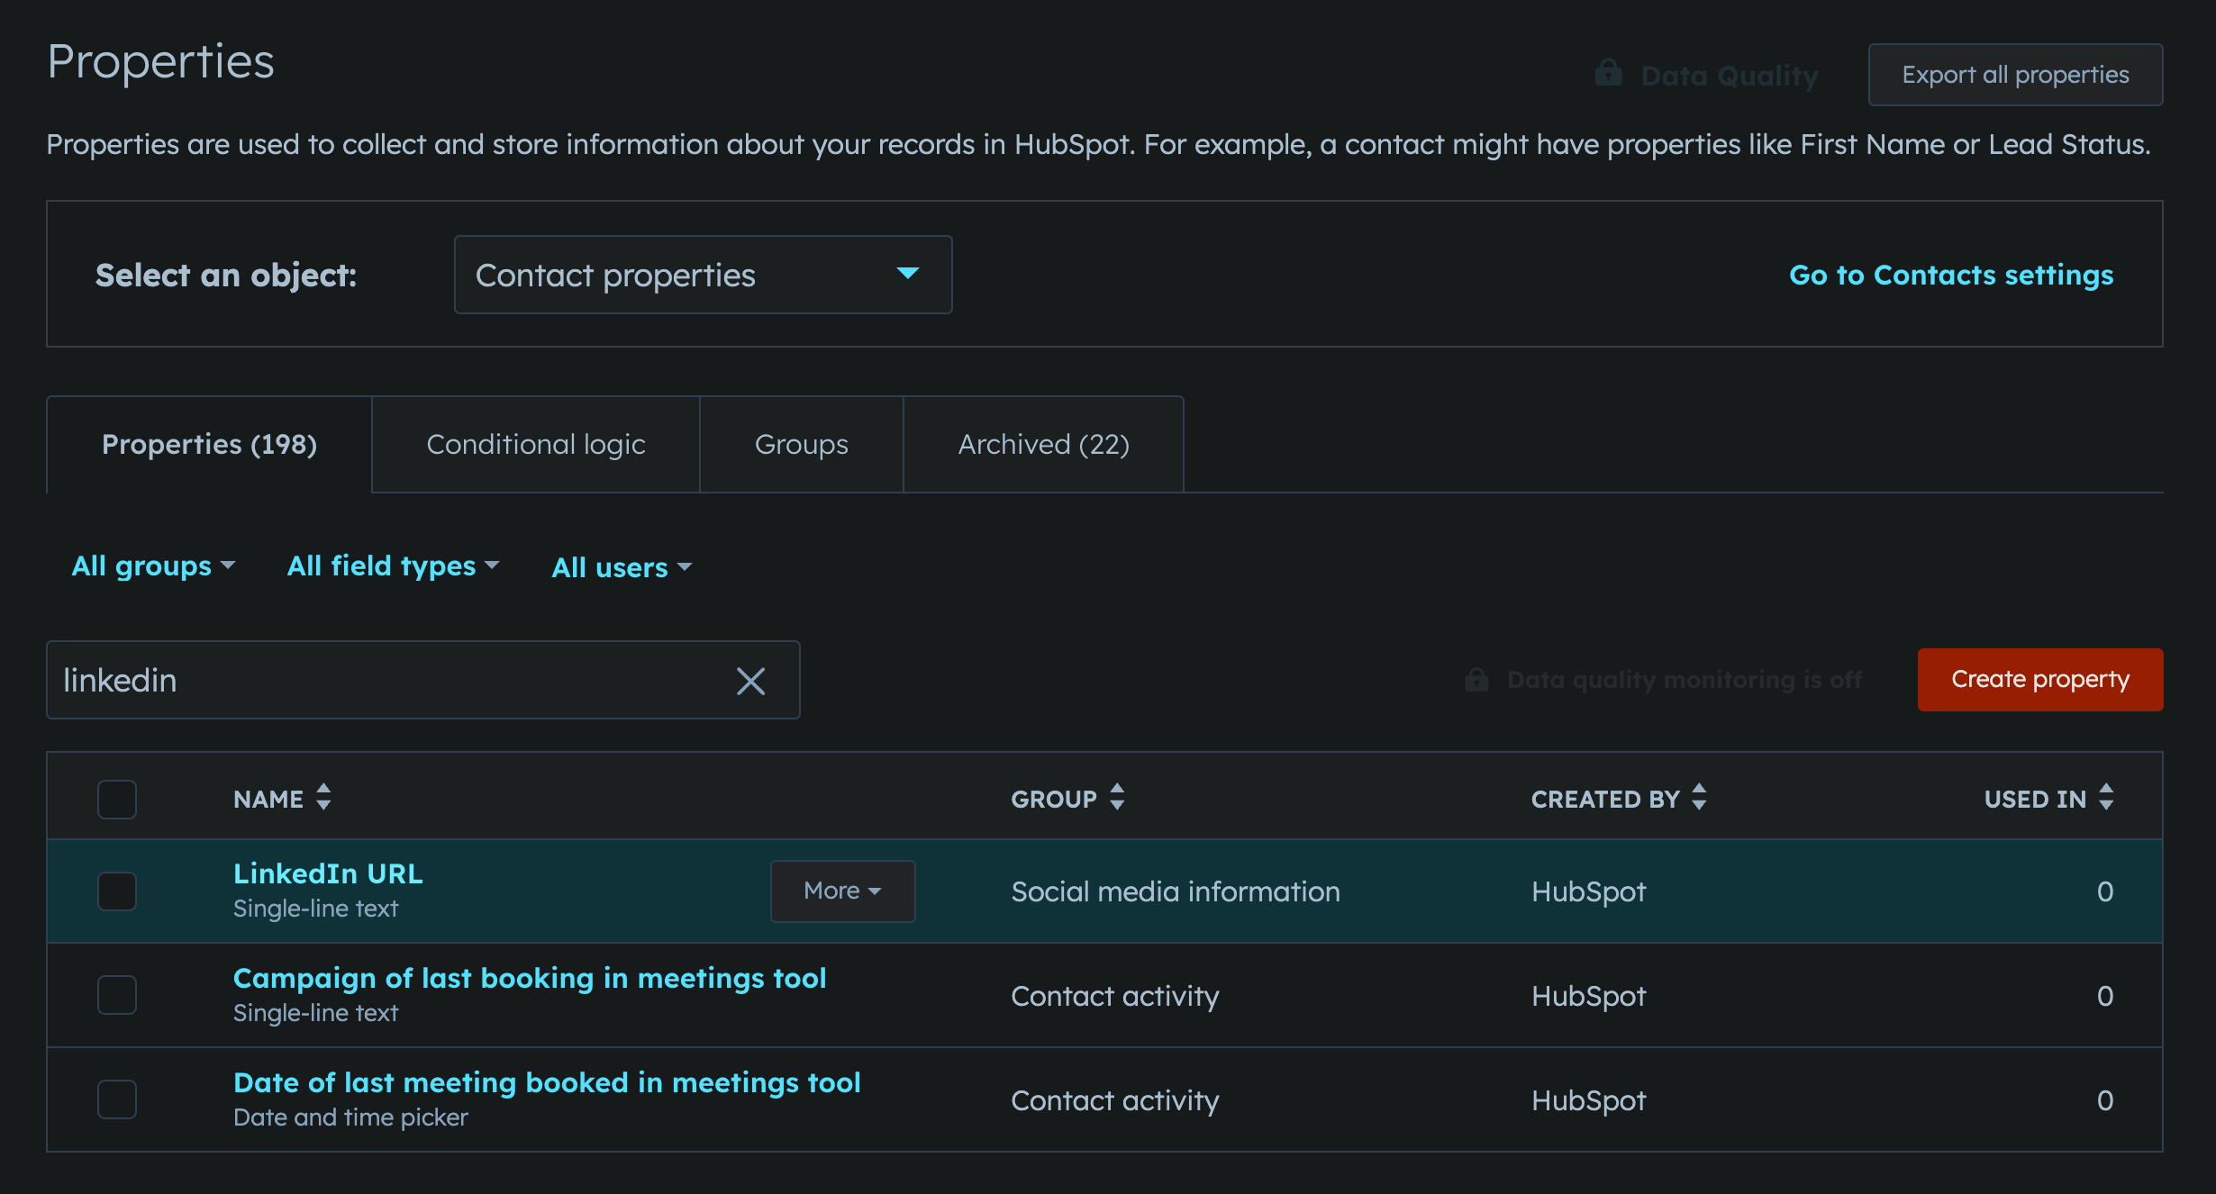Click HubSpot creator in Campaign of last booking row
This screenshot has height=1194, width=2216.
tap(1589, 996)
